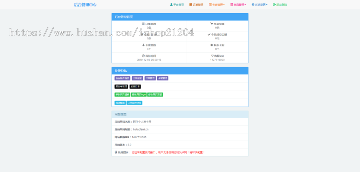Click the 0个 value under 卡密总数

pyautogui.click(x=149, y=49)
